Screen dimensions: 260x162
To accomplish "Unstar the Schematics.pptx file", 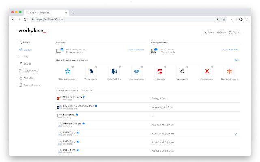I will pyautogui.click(x=84, y=97).
